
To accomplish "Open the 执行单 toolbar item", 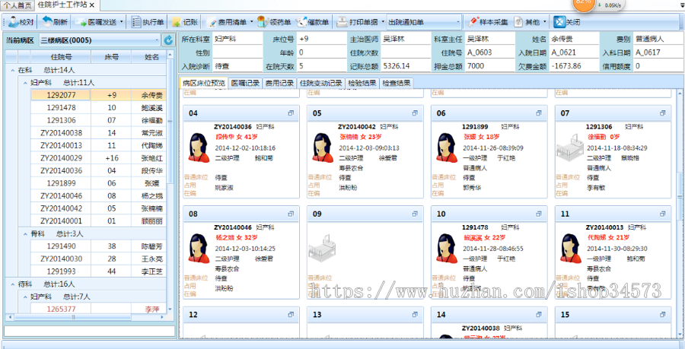I will click(148, 22).
